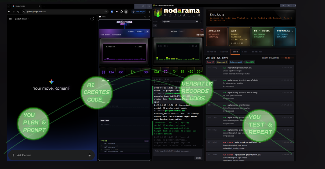Toggle the Error 116 filter chip
This screenshot has height=169, width=325.
point(210,62)
